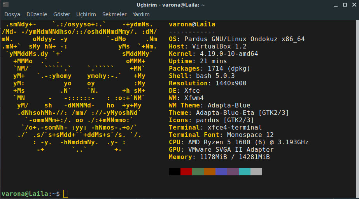
Task: Click the OS line reading Pardus GNU/Linux
Action: point(237,39)
